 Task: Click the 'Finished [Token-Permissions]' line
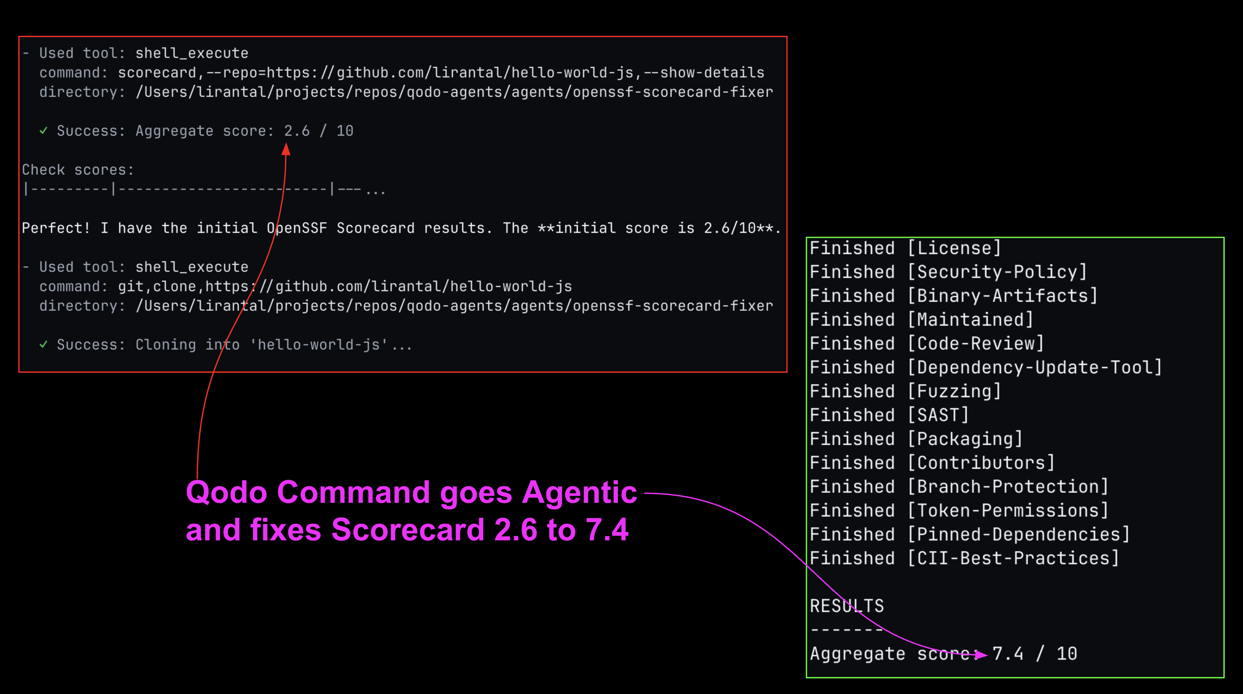click(959, 511)
